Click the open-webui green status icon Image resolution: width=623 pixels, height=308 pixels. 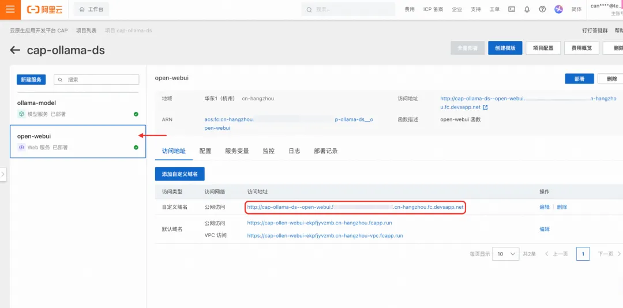click(136, 148)
